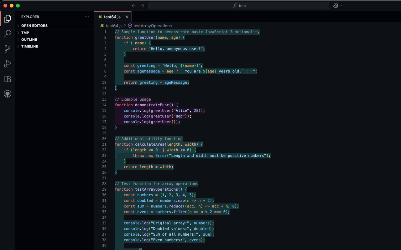Expand the TMP folder section
The width and height of the screenshot is (401, 250).
[25, 32]
